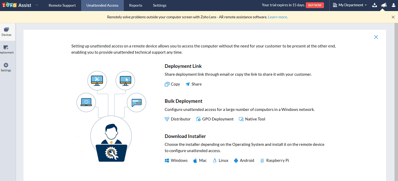Open the Settings gear in sidebar

[6, 67]
